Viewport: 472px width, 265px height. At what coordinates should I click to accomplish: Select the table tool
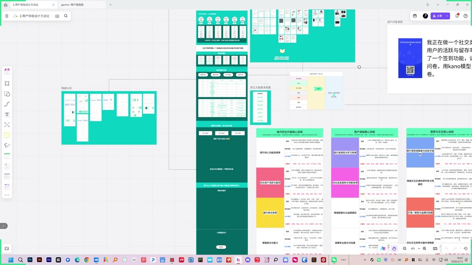[7, 156]
